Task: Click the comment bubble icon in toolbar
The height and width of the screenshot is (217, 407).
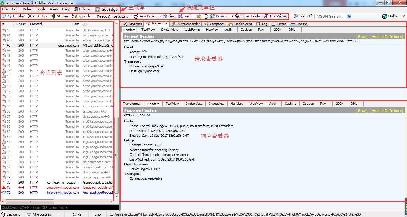Action: click(4, 16)
